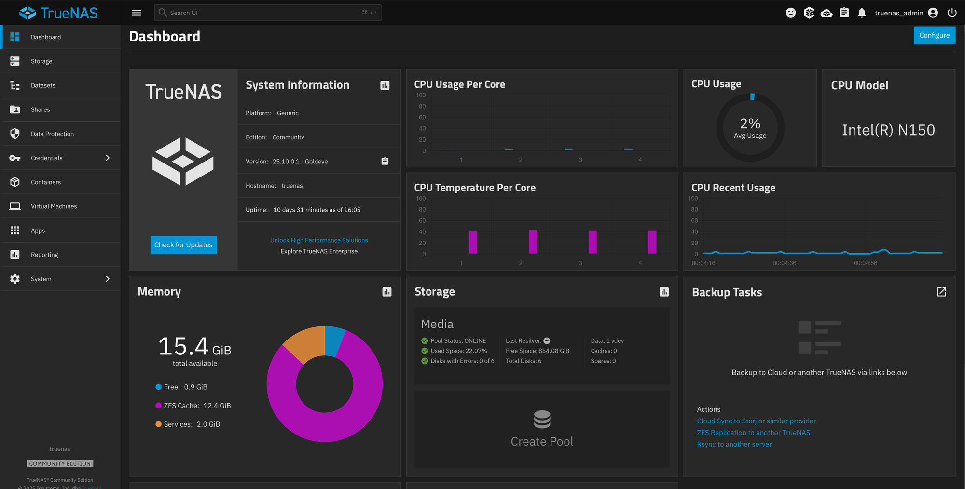Click the Check for Updates button
The image size is (965, 489).
click(183, 245)
